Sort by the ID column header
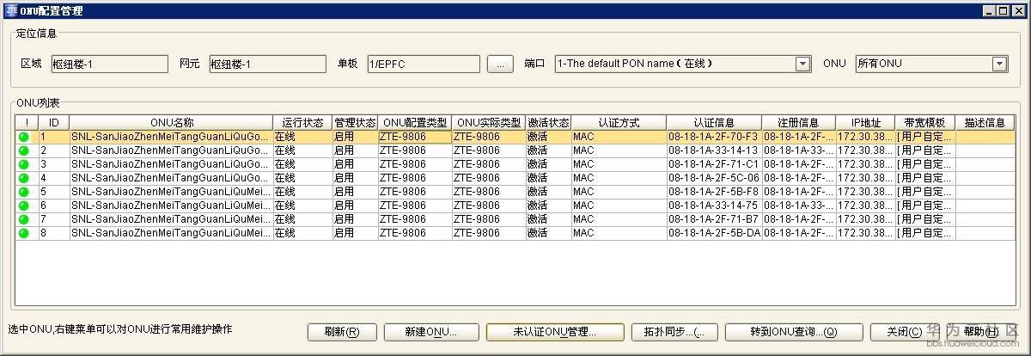This screenshot has width=1031, height=356. click(53, 123)
